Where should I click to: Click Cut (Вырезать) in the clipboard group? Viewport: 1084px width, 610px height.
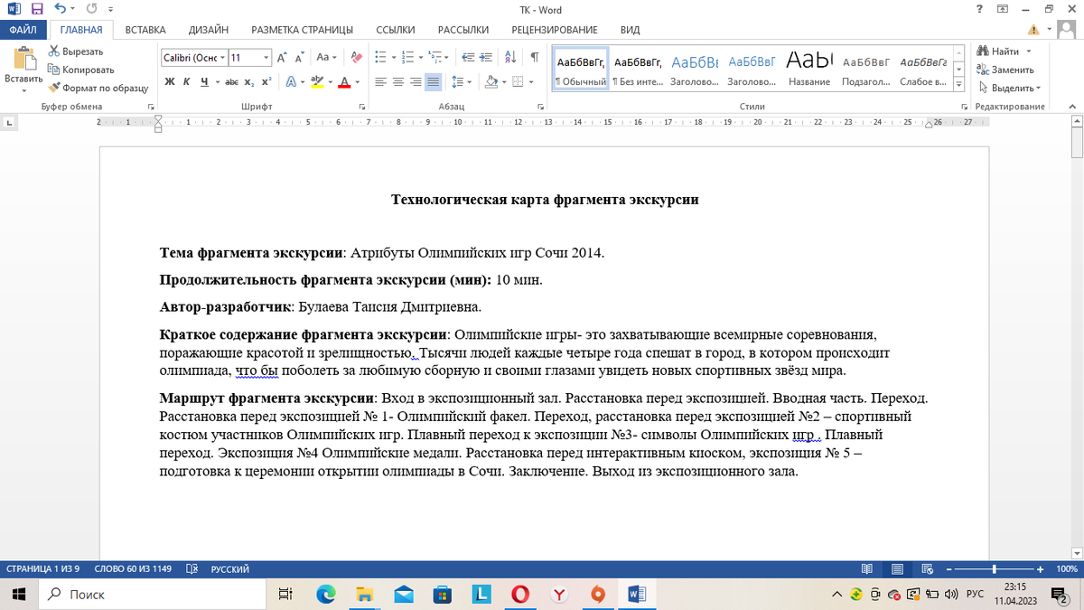76,52
